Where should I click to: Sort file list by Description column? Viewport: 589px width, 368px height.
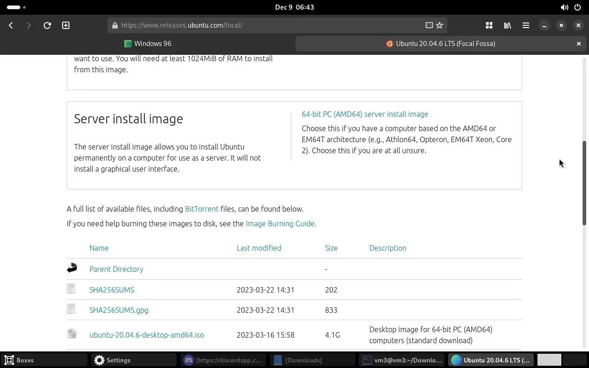point(388,248)
